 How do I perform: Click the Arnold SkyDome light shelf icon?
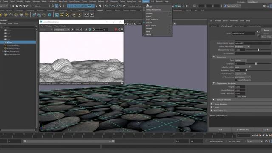click(x=16, y=15)
